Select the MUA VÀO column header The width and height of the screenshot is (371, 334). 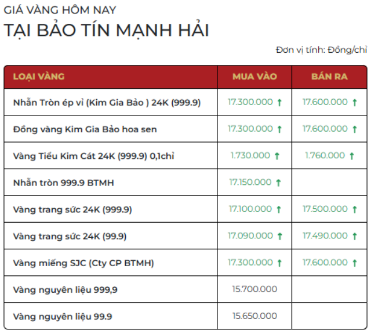(x=254, y=77)
